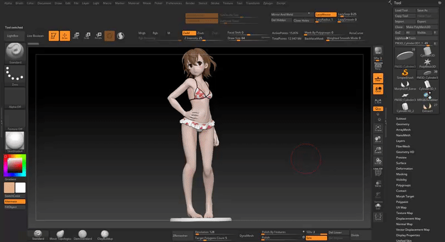Viewport: 445px width, 242px height.
Task: Open the Zplugin menu
Action: [x=268, y=3]
